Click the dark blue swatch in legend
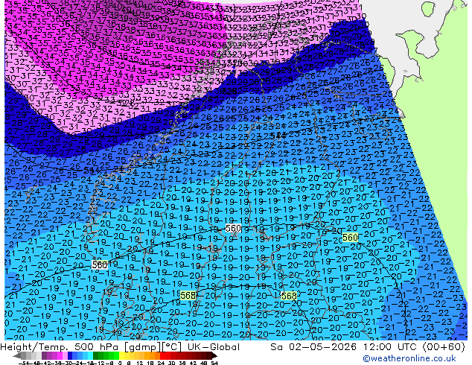The width and height of the screenshot is (472, 365). point(70,355)
